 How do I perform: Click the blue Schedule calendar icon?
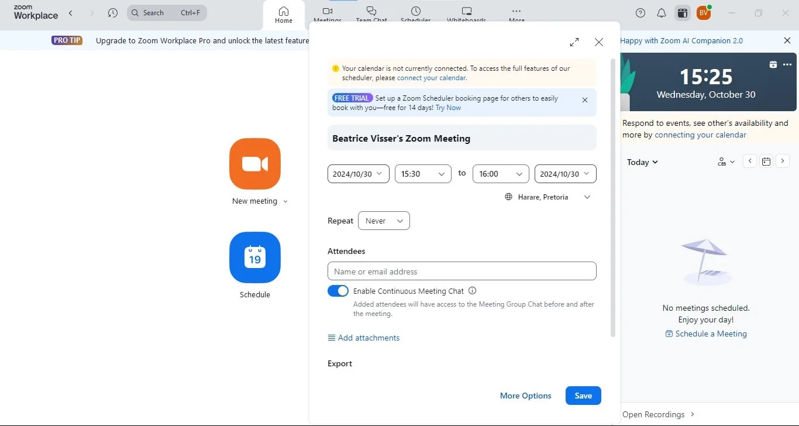[255, 257]
